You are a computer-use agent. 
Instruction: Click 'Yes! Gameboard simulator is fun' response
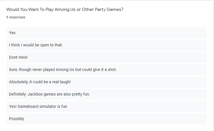[x=107, y=107]
